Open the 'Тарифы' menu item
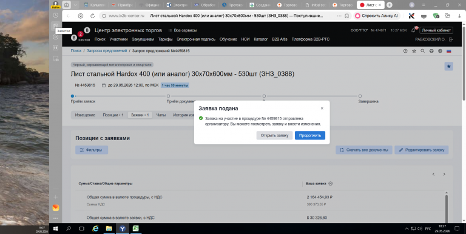This screenshot has width=466, height=234. tap(165, 39)
